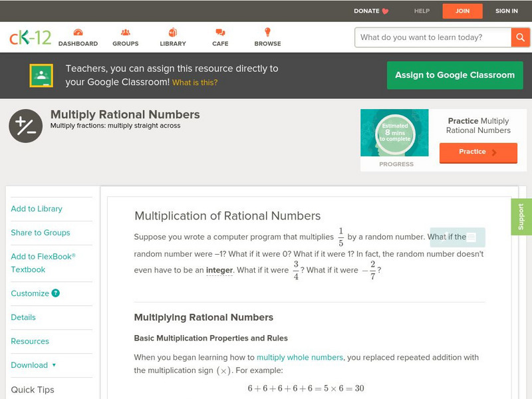Image resolution: width=532 pixels, height=399 pixels.
Task: Open the Groups icon in navigation
Action: point(125,33)
